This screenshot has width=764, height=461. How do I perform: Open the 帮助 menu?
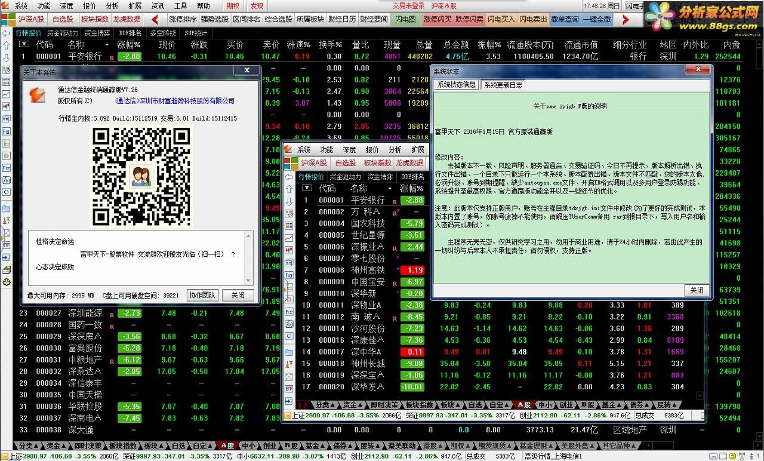coord(204,6)
